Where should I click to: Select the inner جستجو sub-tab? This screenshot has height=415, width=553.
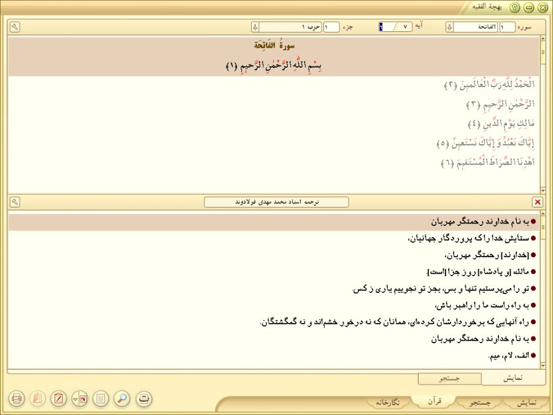click(450, 378)
